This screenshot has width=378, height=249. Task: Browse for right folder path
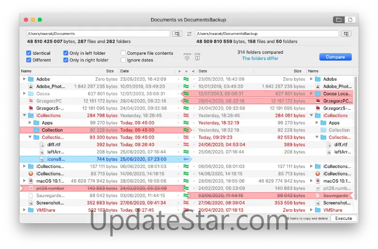[x=346, y=34]
